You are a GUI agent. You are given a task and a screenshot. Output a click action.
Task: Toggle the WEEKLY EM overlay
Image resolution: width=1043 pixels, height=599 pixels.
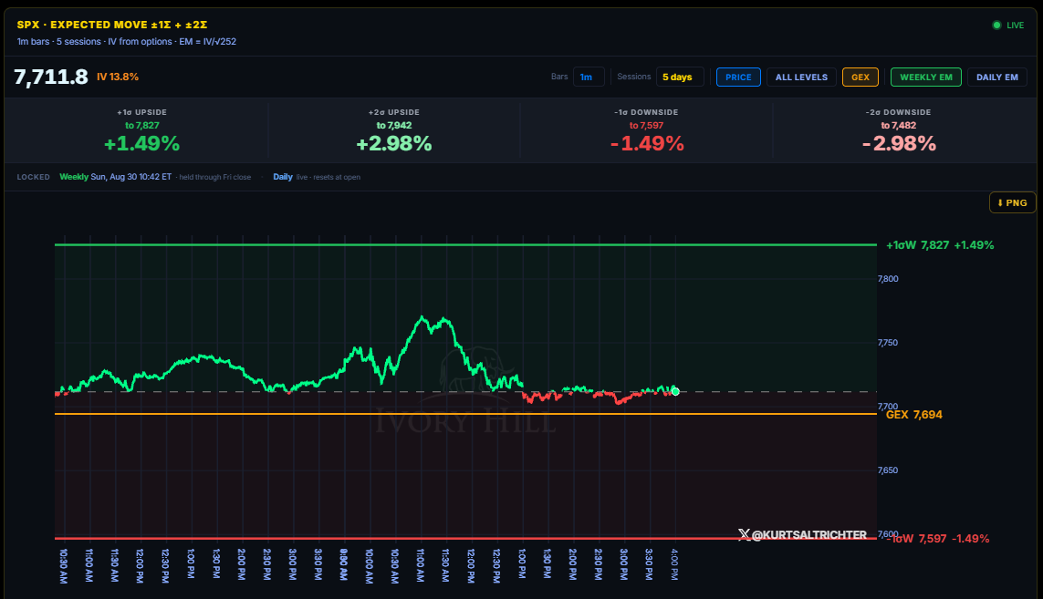point(926,77)
